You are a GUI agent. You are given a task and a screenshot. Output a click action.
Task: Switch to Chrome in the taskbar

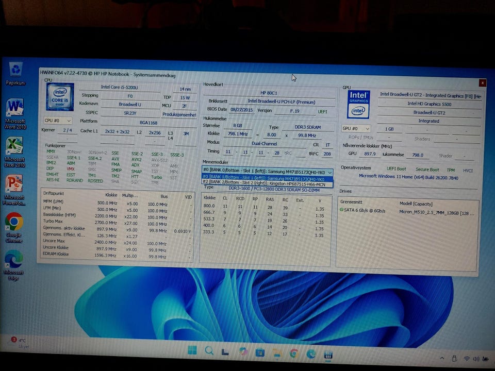(294, 353)
